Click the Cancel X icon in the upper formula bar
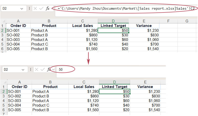The image size is (198, 116). click(35, 8)
